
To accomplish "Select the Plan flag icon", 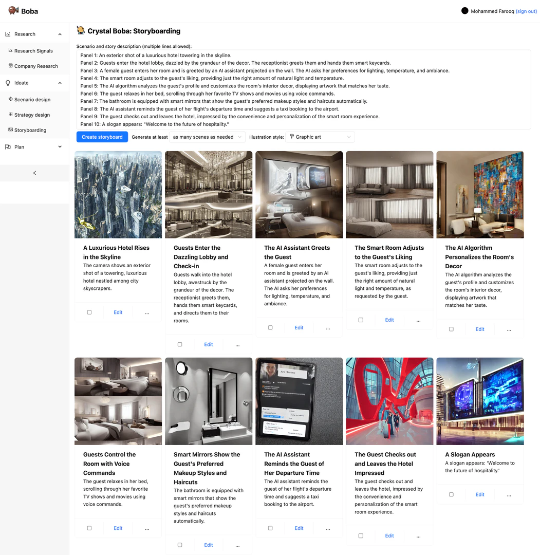I will click(8, 146).
